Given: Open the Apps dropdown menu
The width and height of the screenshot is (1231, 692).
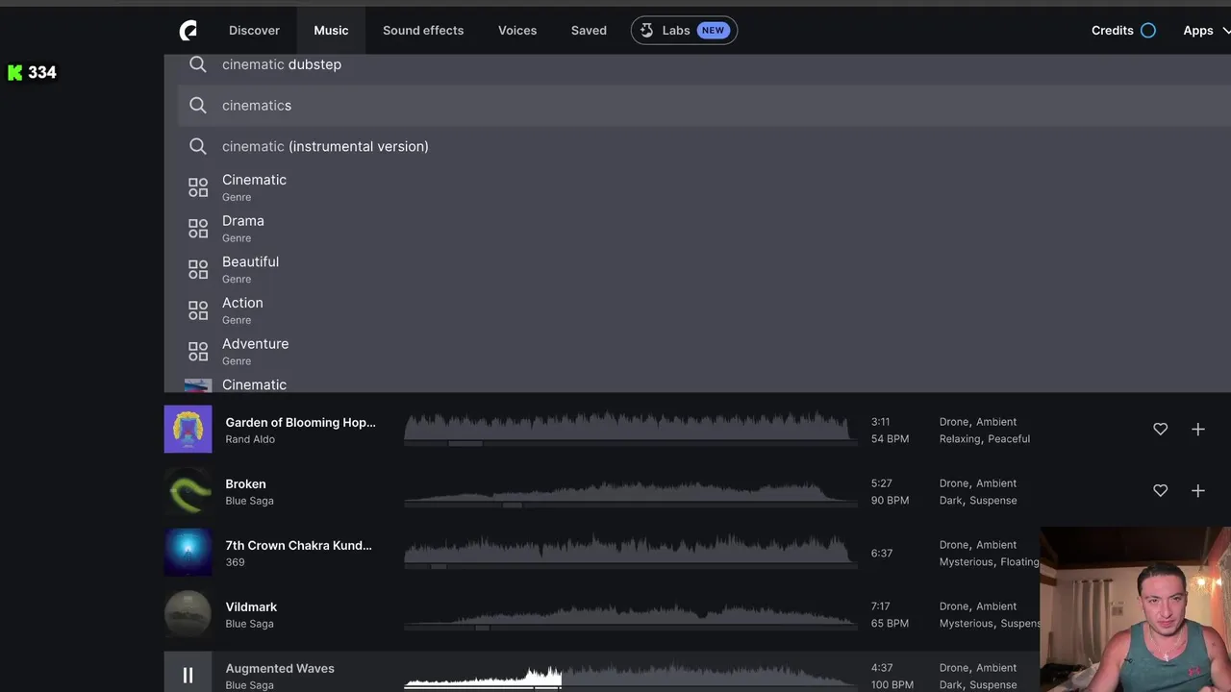Looking at the screenshot, I should pos(1205,31).
